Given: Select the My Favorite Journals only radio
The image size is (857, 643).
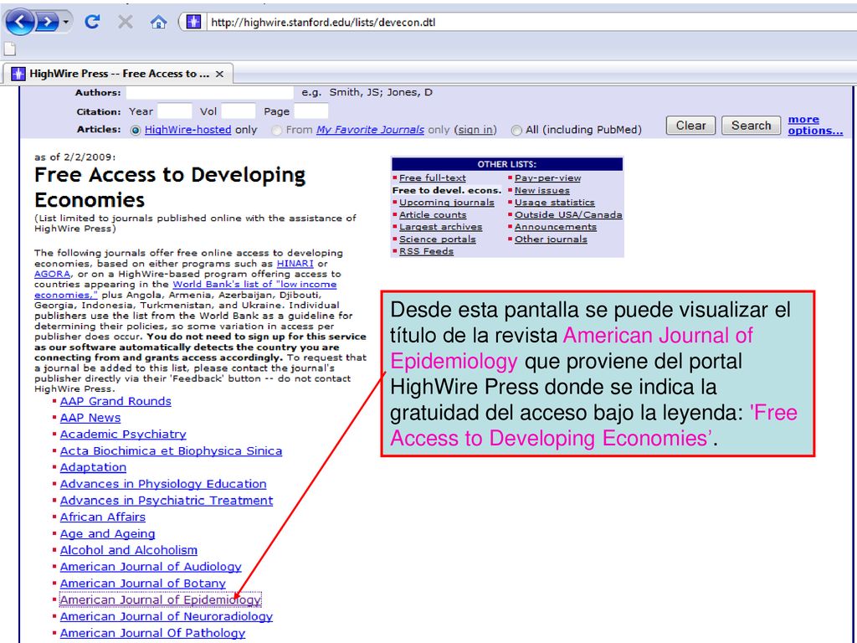Looking at the screenshot, I should coord(277,130).
